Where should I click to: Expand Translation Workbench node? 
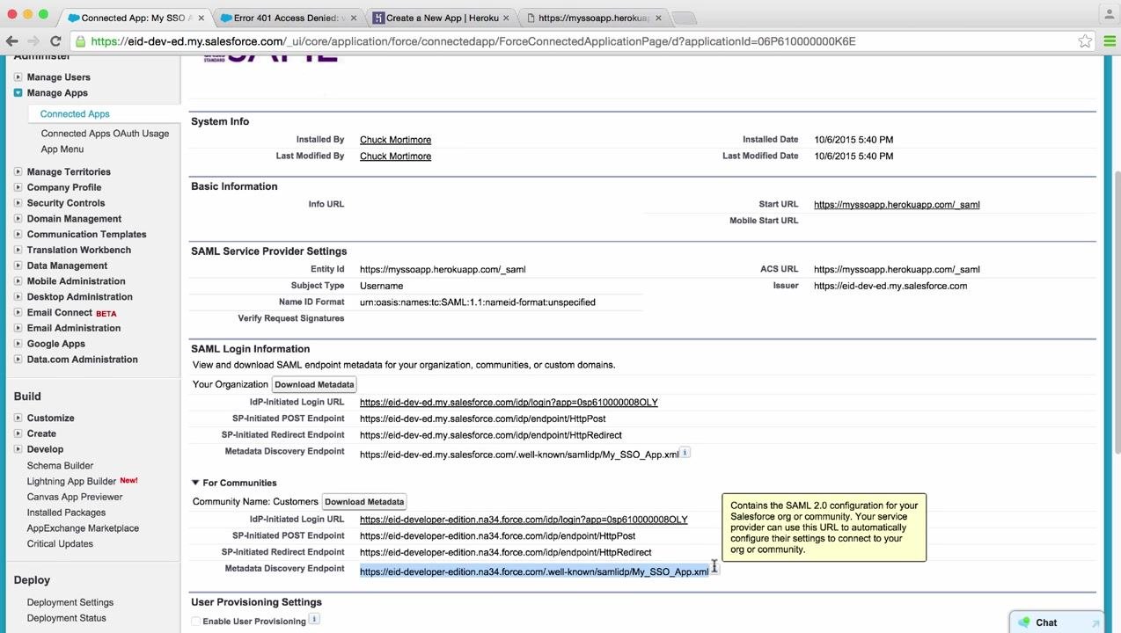(18, 251)
